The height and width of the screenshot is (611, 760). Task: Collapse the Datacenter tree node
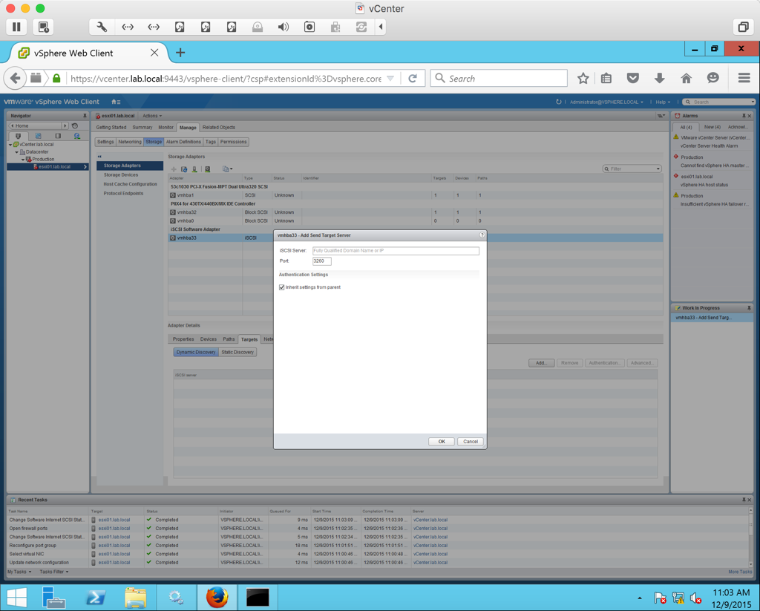17,152
